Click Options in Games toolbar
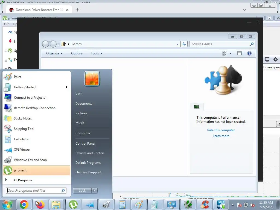 point(77,53)
